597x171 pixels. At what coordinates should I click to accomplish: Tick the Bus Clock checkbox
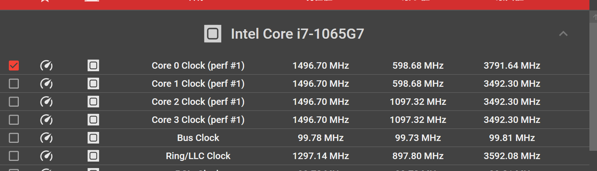click(x=14, y=138)
